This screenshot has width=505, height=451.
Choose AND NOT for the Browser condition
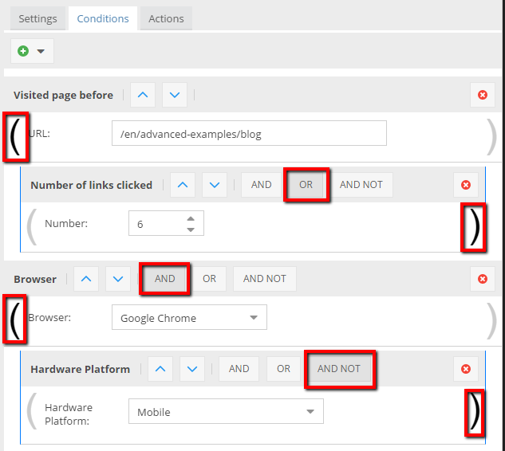tap(264, 279)
